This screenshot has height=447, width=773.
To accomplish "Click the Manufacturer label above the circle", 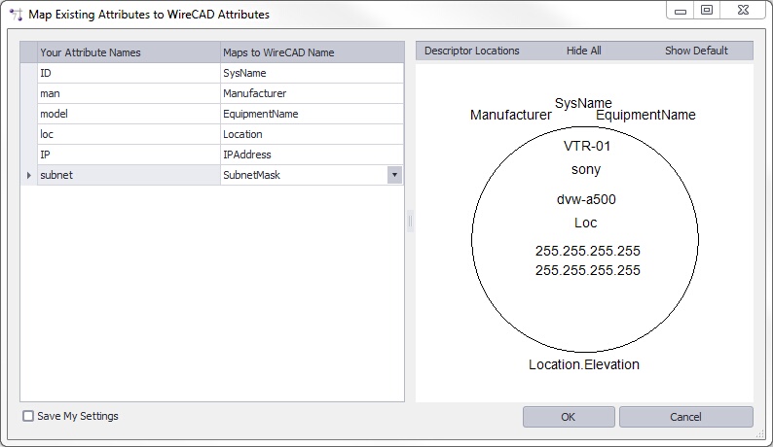I will (x=511, y=115).
